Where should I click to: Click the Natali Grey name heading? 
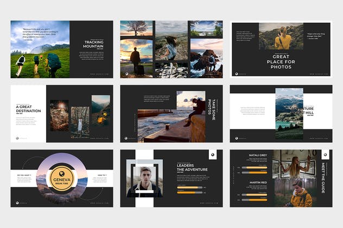(258, 155)
